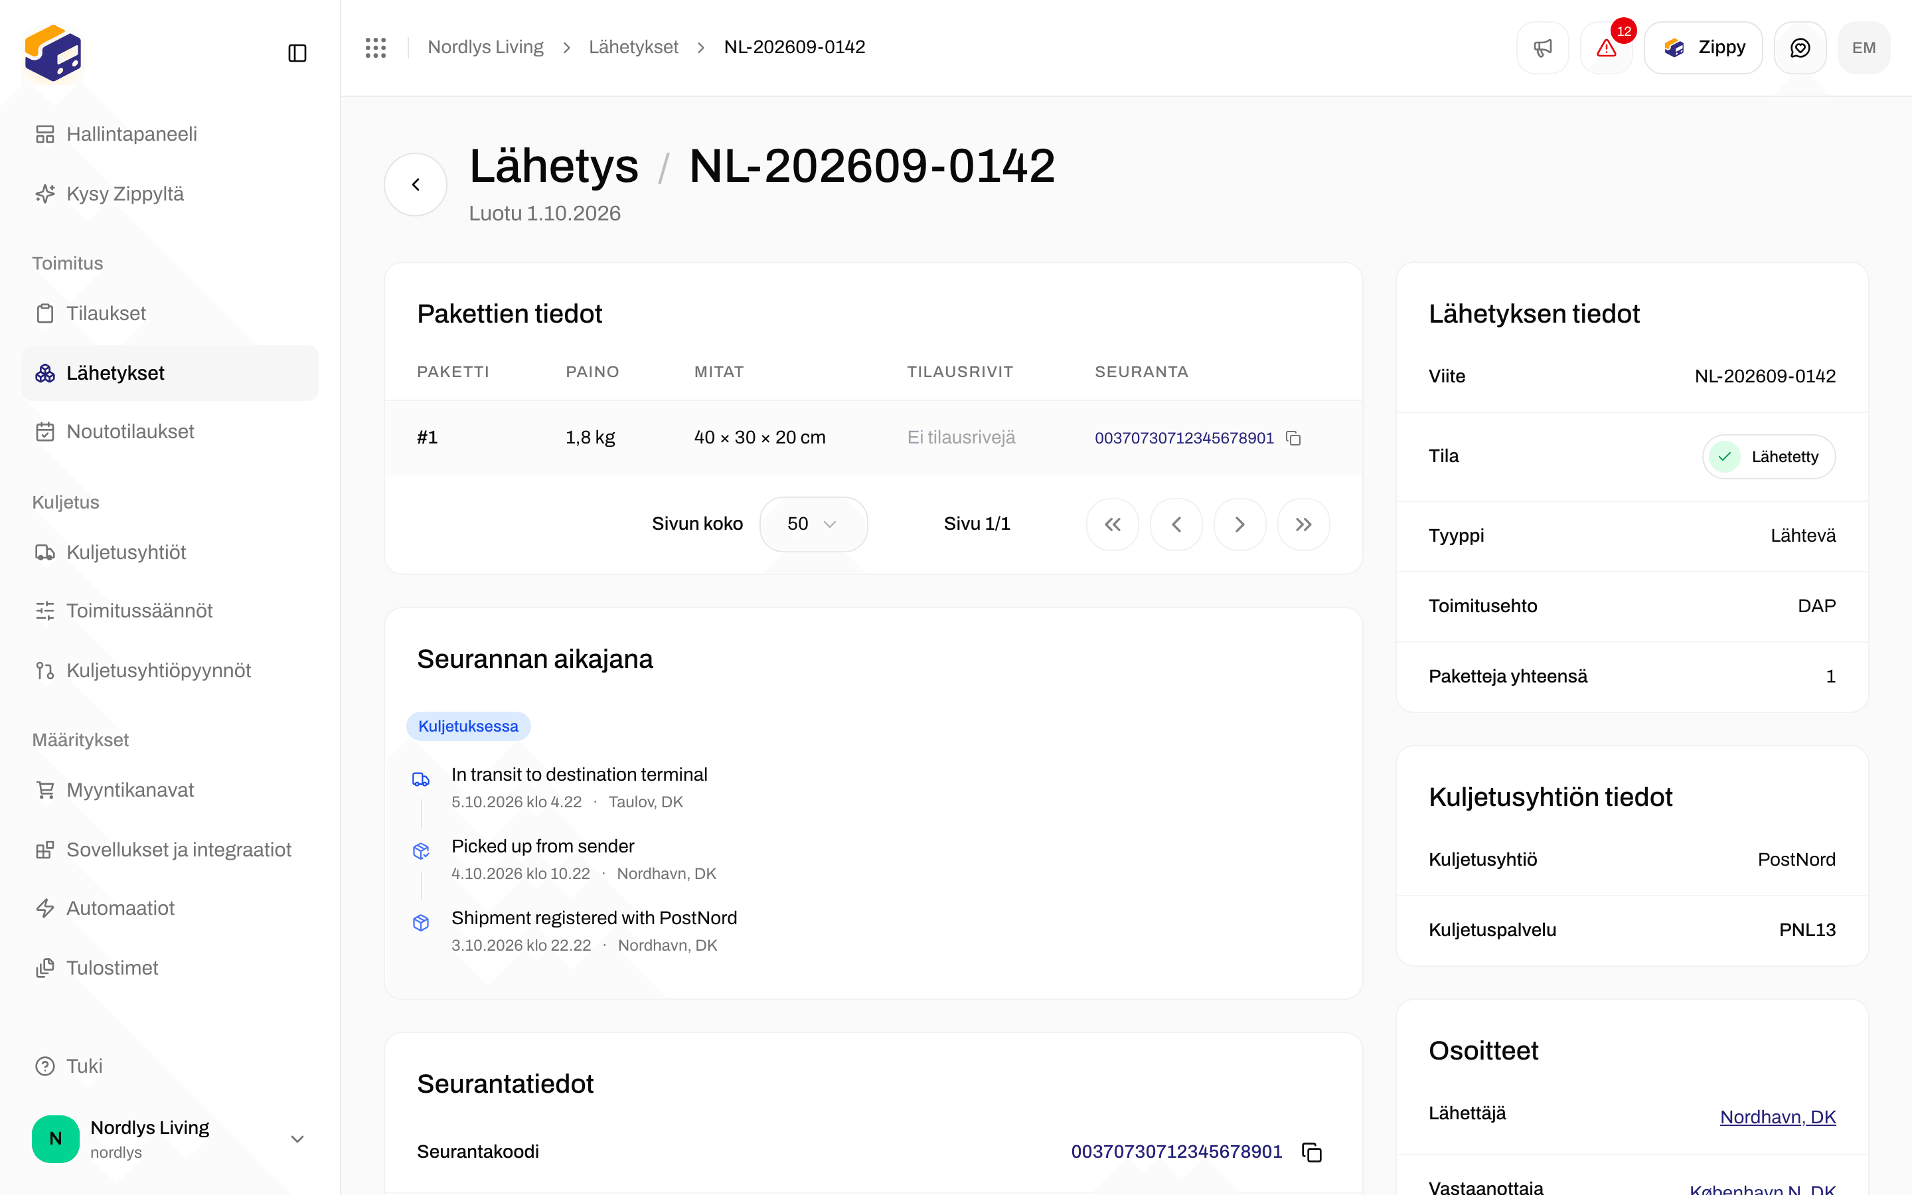Open the chat support icon in header
1912x1195 pixels.
pyautogui.click(x=1800, y=47)
